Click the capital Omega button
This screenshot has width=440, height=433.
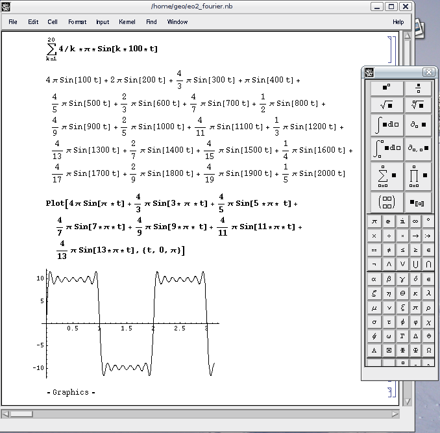428,350
